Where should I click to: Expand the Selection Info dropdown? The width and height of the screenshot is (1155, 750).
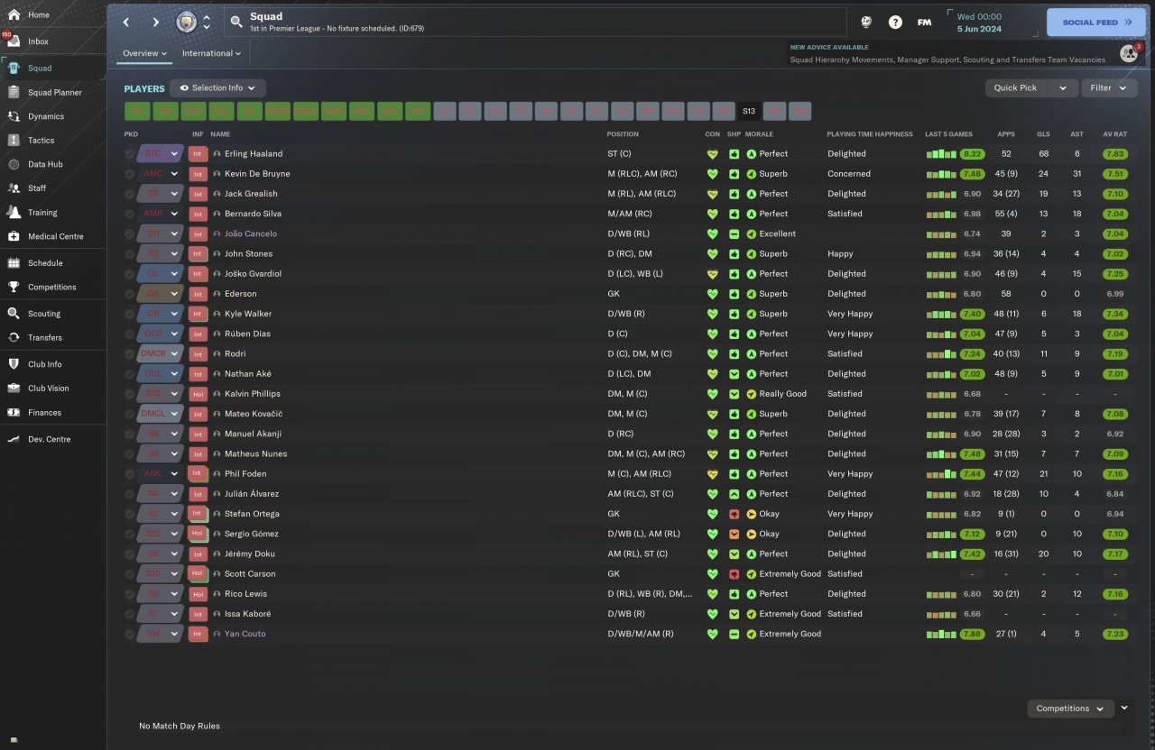(x=217, y=88)
